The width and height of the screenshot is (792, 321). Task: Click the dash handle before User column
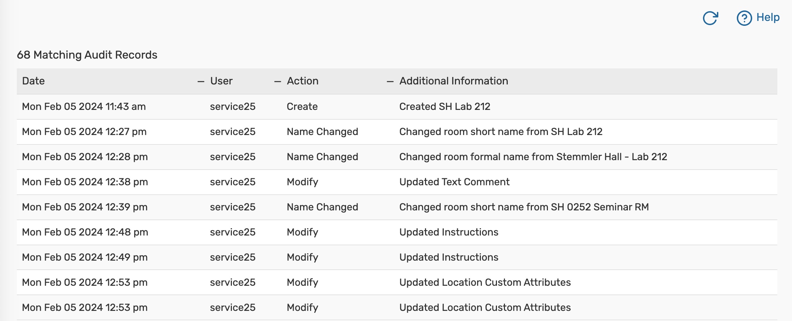(201, 82)
